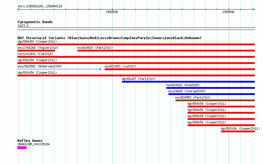Click the red bar under dgv594n54
The height and width of the screenshot is (164, 263).
[221, 113]
